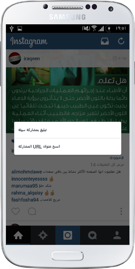Open the camera tab
Image resolution: width=135 pixels, height=269 pixels.
click(68, 235)
